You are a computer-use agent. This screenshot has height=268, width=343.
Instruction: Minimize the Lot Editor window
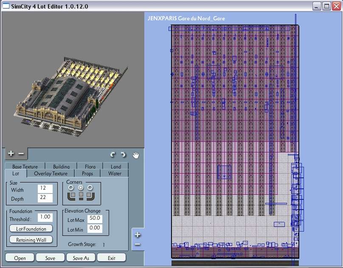tap(316, 6)
